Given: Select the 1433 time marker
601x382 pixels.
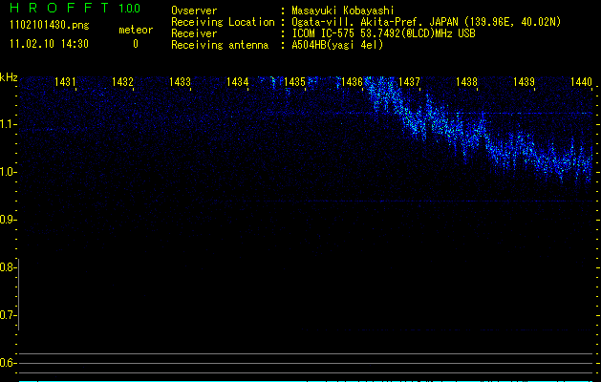Looking at the screenshot, I should click(181, 83).
